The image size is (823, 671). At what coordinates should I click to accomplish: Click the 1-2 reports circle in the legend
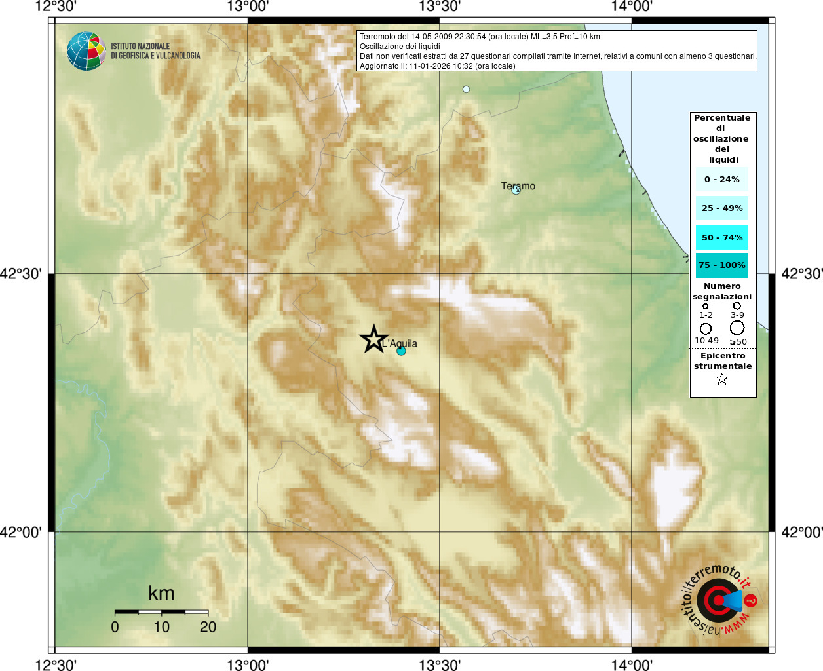click(705, 306)
